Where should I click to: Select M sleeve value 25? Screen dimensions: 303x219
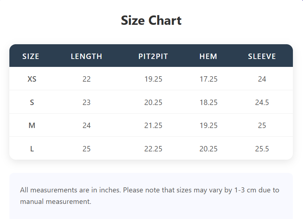[262, 126]
